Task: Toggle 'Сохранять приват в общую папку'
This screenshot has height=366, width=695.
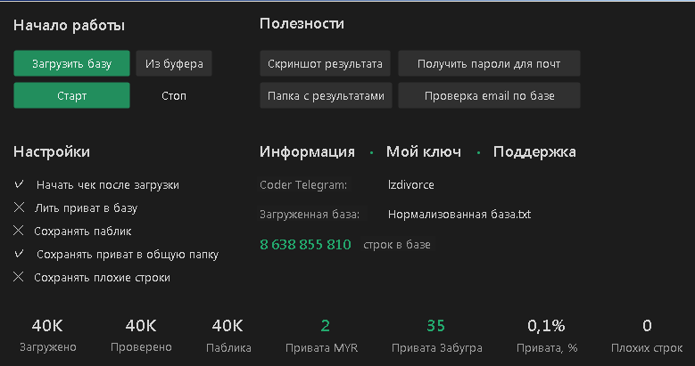Action: point(20,254)
